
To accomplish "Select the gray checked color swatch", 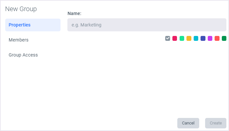I will [167, 38].
